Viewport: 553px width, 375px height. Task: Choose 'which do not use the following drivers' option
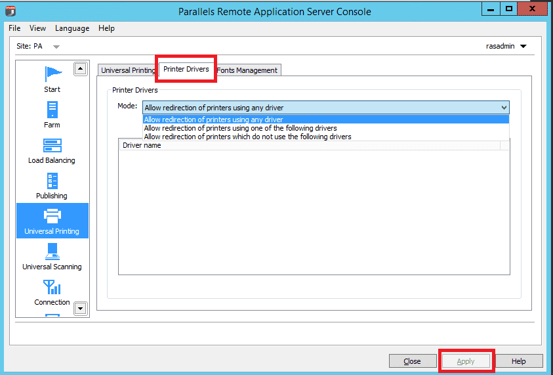pos(325,137)
